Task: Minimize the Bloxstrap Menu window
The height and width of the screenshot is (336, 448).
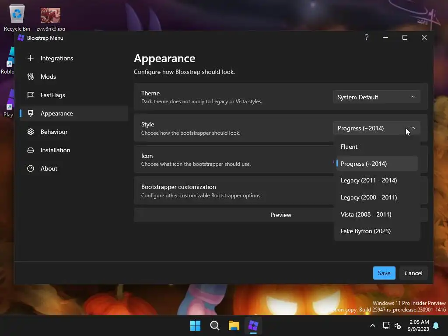Action: [x=386, y=38]
